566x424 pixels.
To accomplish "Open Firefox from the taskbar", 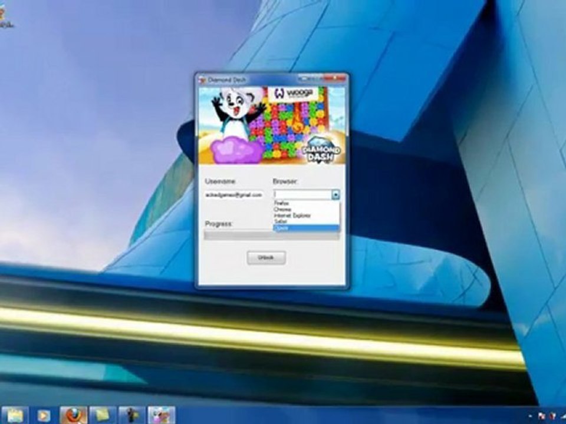I will pos(73,415).
